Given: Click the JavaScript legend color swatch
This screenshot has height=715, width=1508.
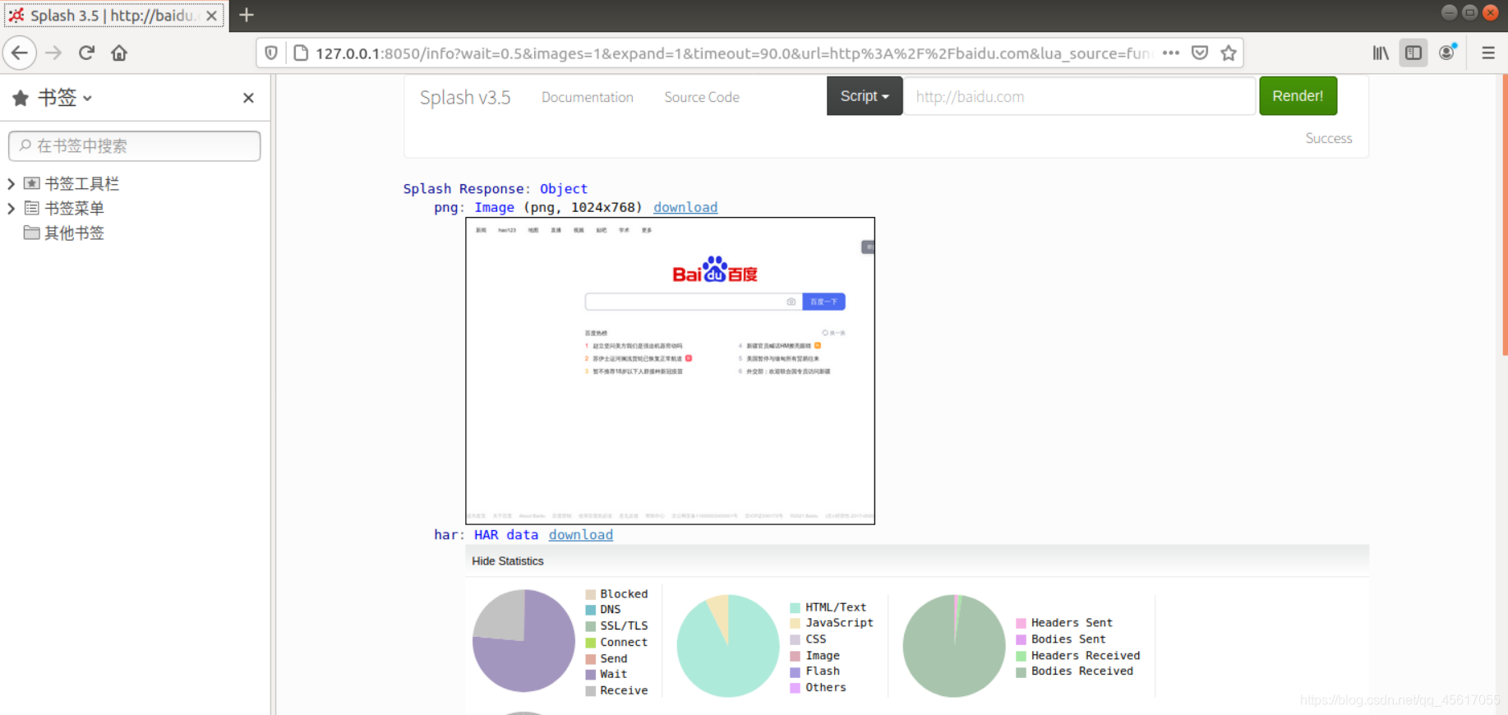Looking at the screenshot, I should click(796, 623).
